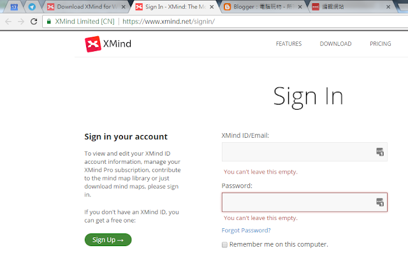Go forward in browser history
The height and width of the screenshot is (264, 408).
tap(21, 21)
